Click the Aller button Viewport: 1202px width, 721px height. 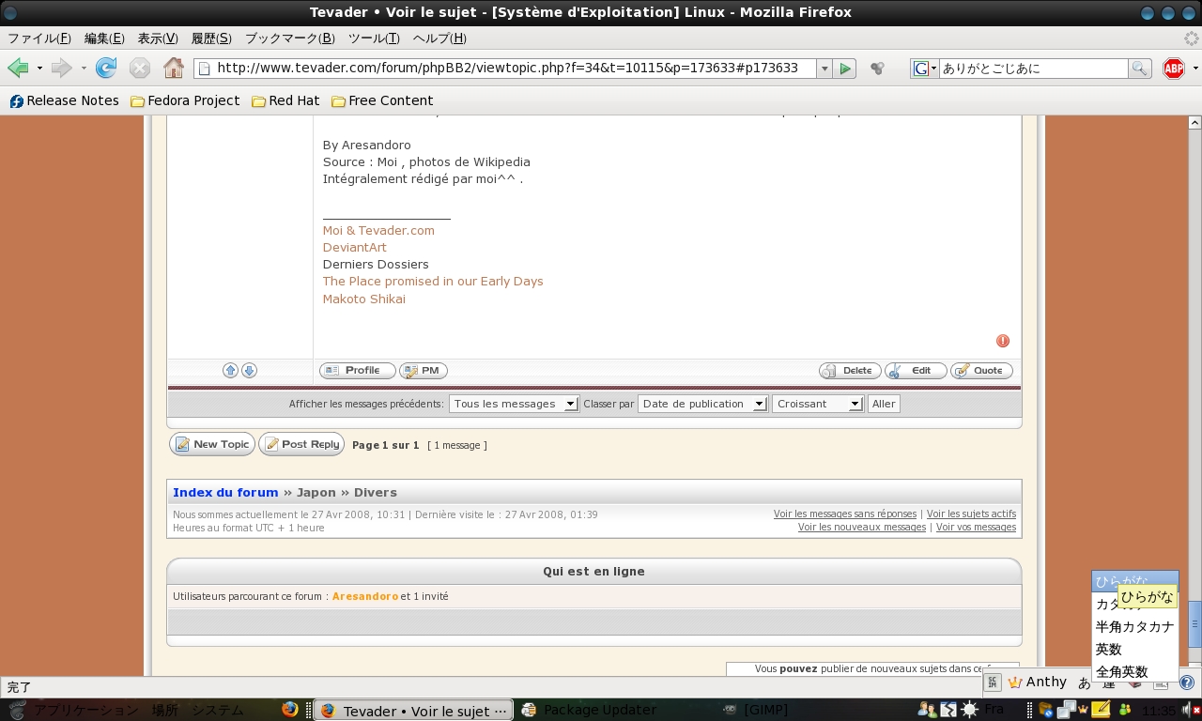[884, 404]
